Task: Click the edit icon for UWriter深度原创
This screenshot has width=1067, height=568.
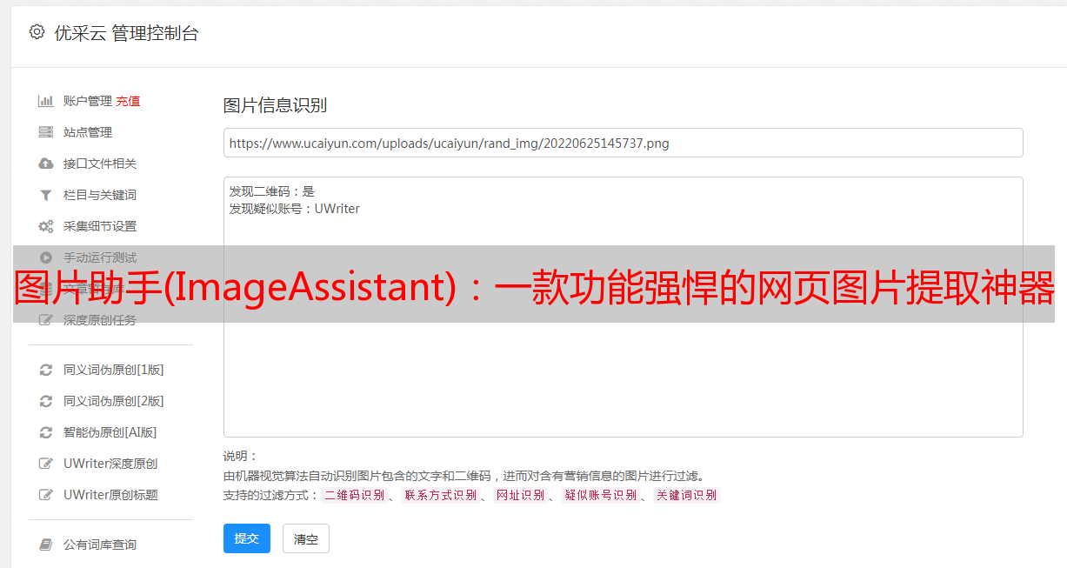Action: (46, 464)
